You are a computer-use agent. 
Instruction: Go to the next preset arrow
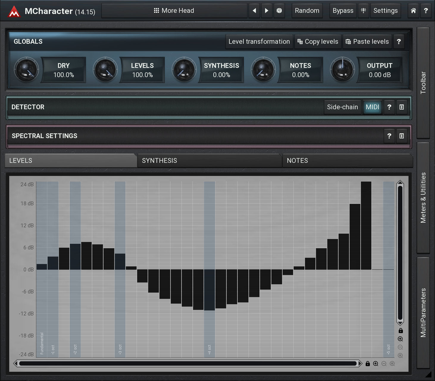click(267, 11)
